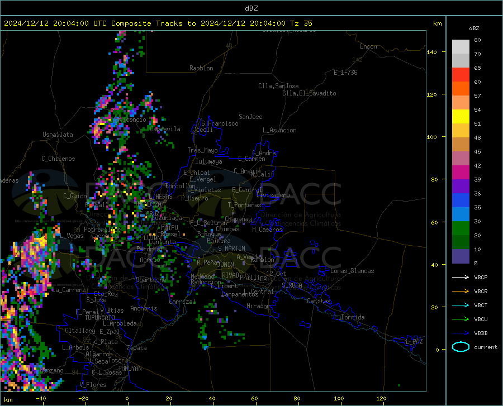Click the composite tracks timestamp header

[158, 23]
